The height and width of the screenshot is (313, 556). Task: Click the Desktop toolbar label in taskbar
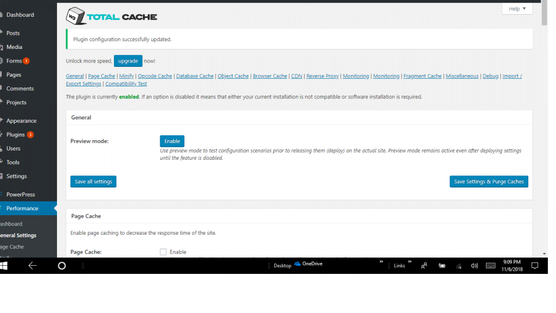pyautogui.click(x=282, y=266)
